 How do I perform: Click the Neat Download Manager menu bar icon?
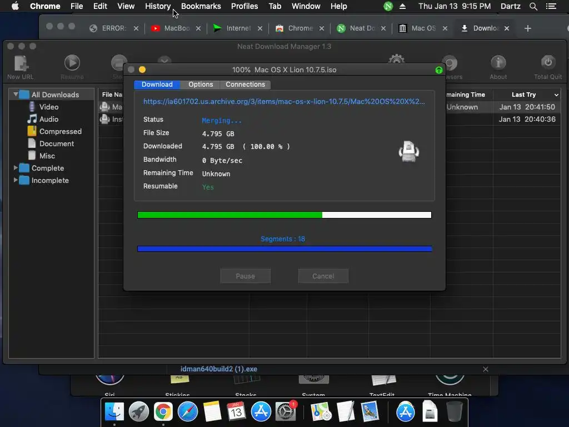click(388, 6)
